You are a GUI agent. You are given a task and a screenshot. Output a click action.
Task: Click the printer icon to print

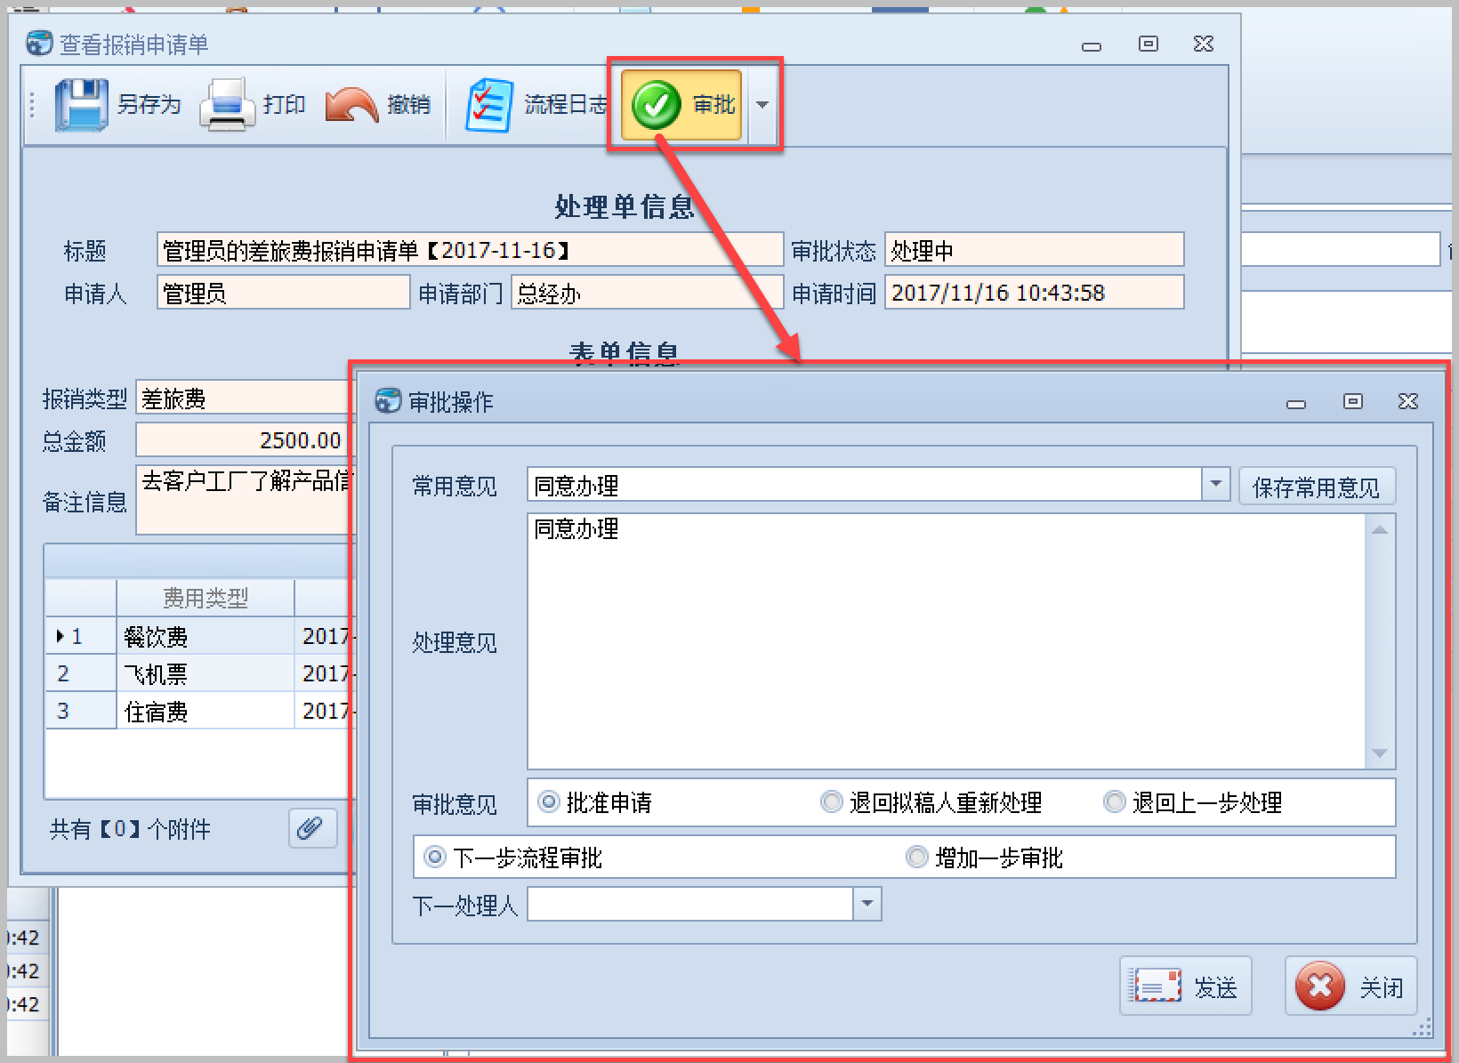pyautogui.click(x=226, y=105)
